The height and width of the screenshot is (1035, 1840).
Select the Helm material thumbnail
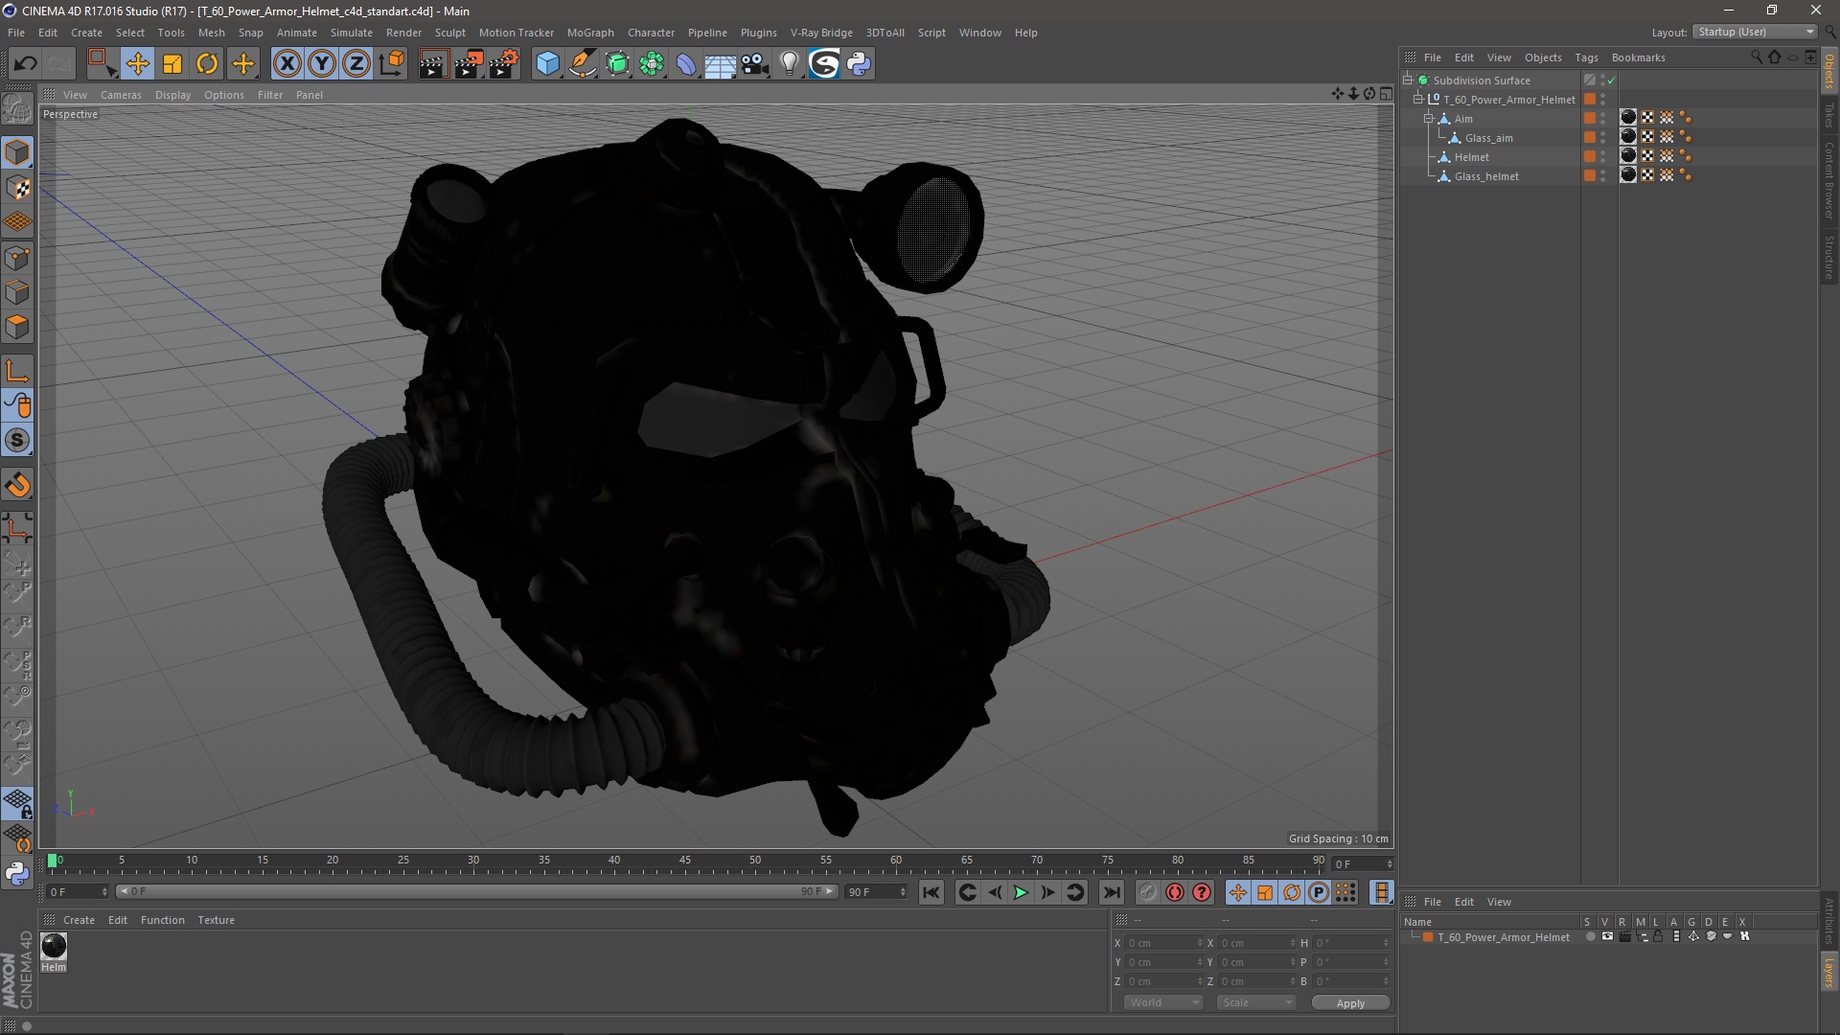[x=54, y=946]
